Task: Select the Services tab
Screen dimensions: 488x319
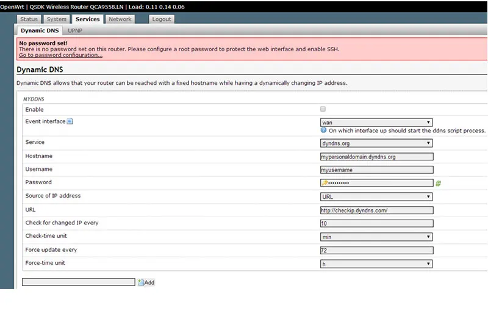Action: (87, 20)
